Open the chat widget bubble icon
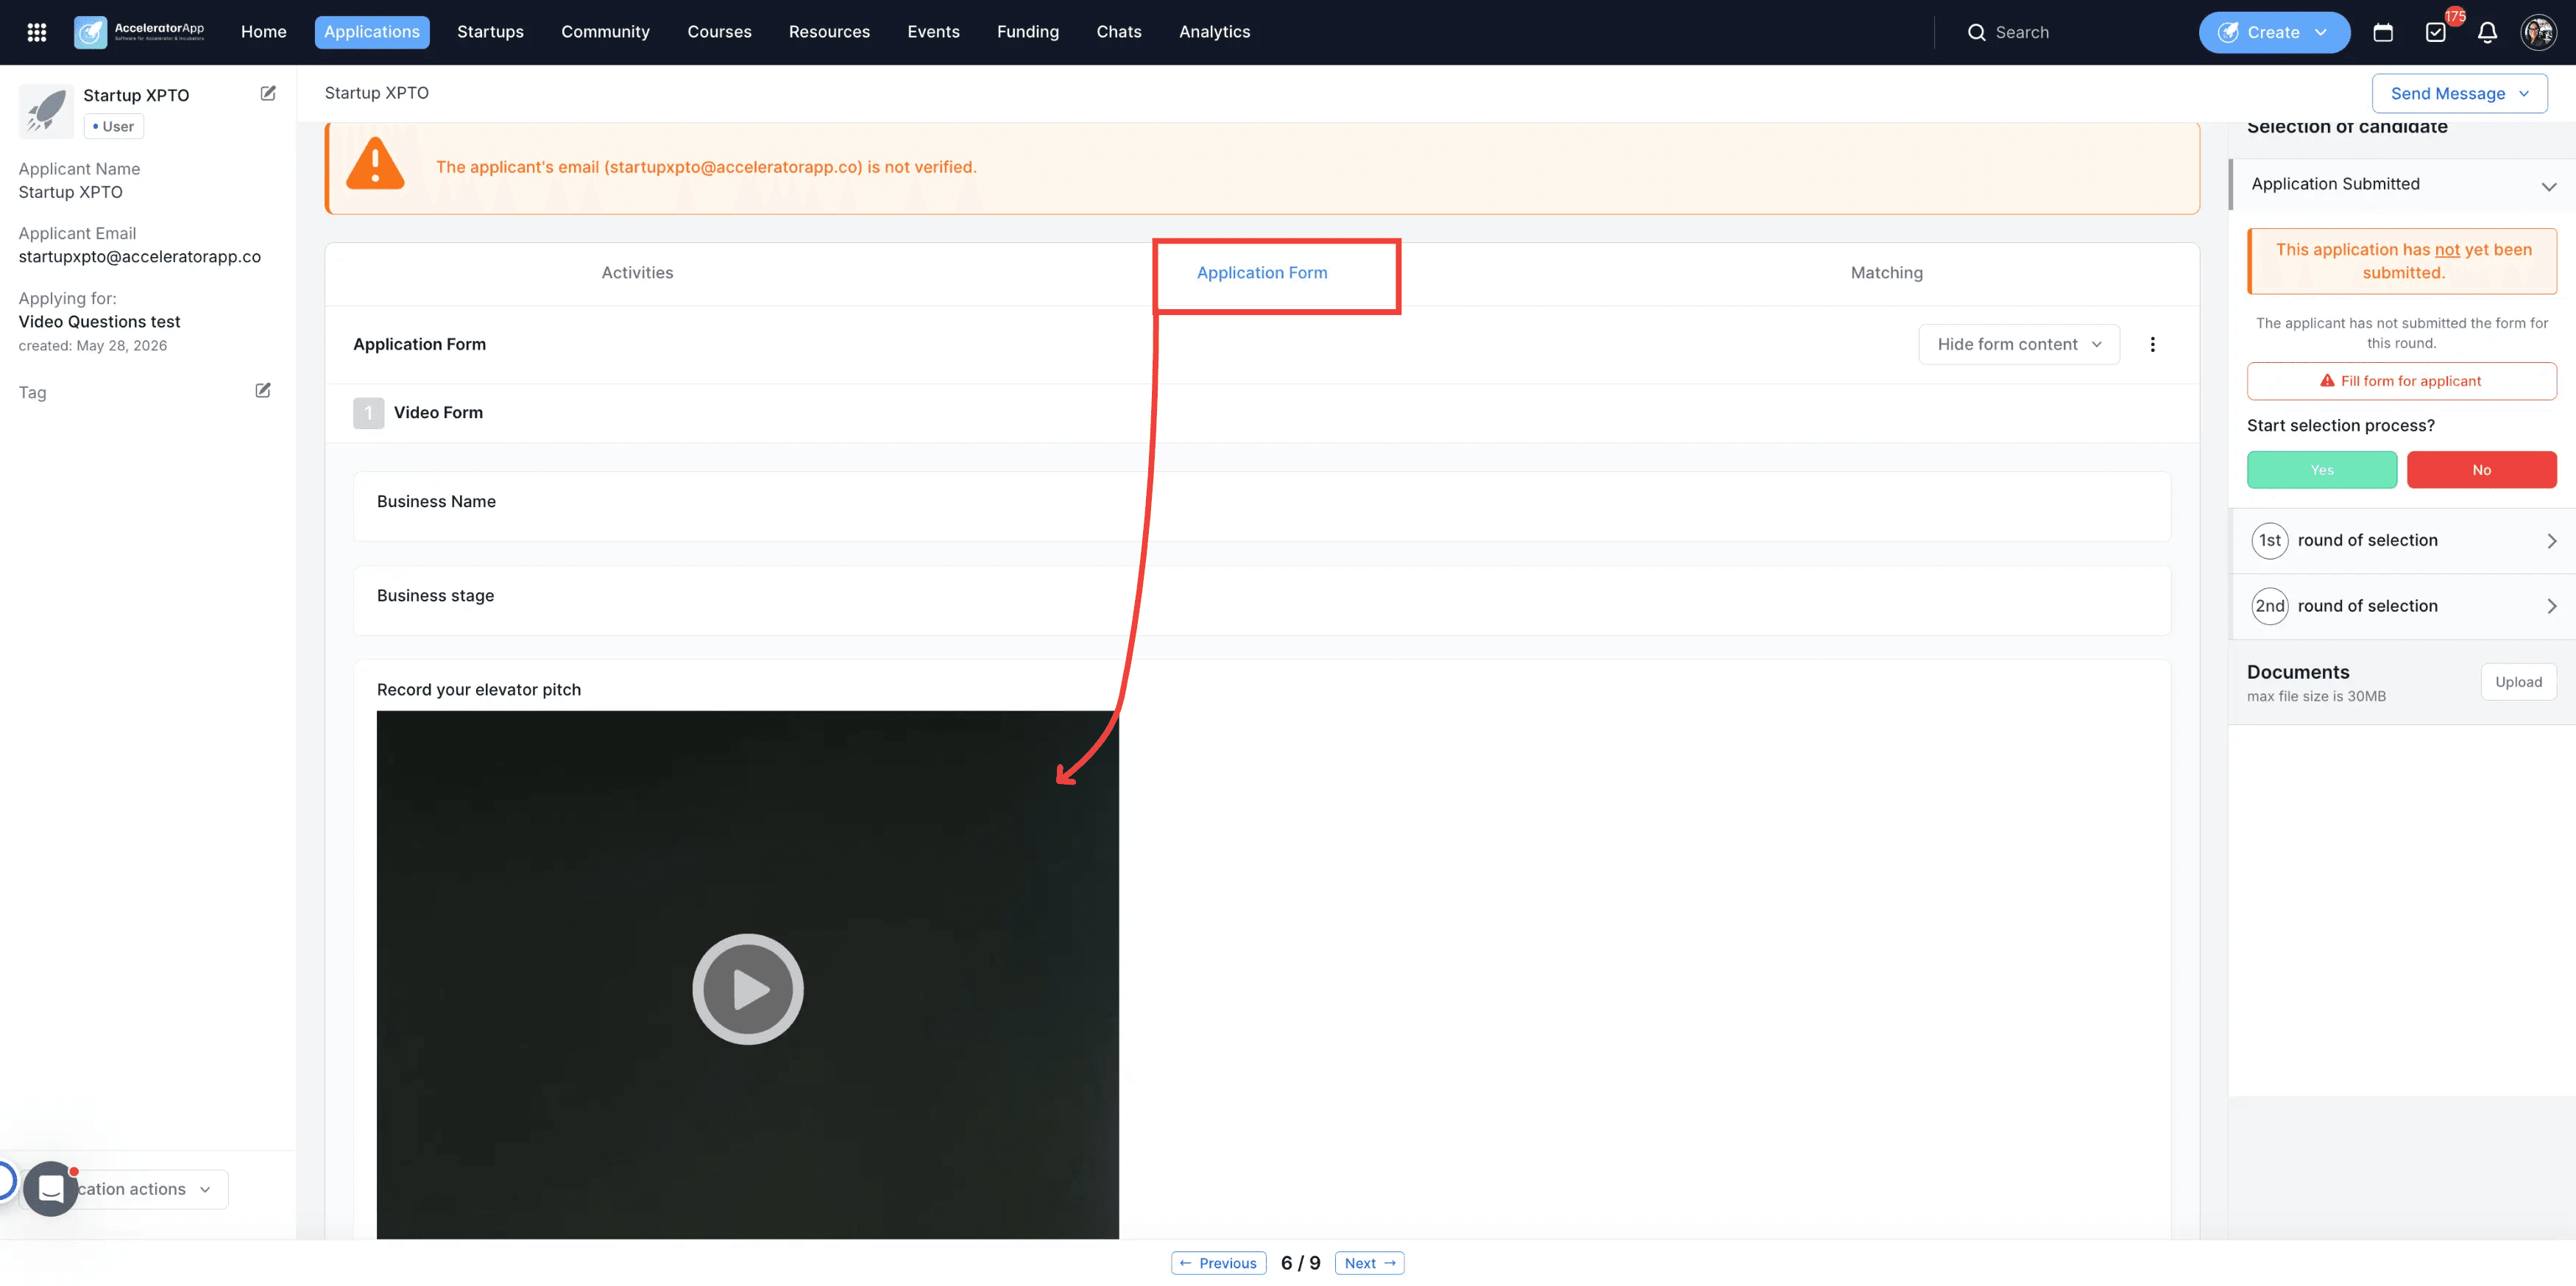Image resolution: width=2576 pixels, height=1286 pixels. click(x=51, y=1188)
